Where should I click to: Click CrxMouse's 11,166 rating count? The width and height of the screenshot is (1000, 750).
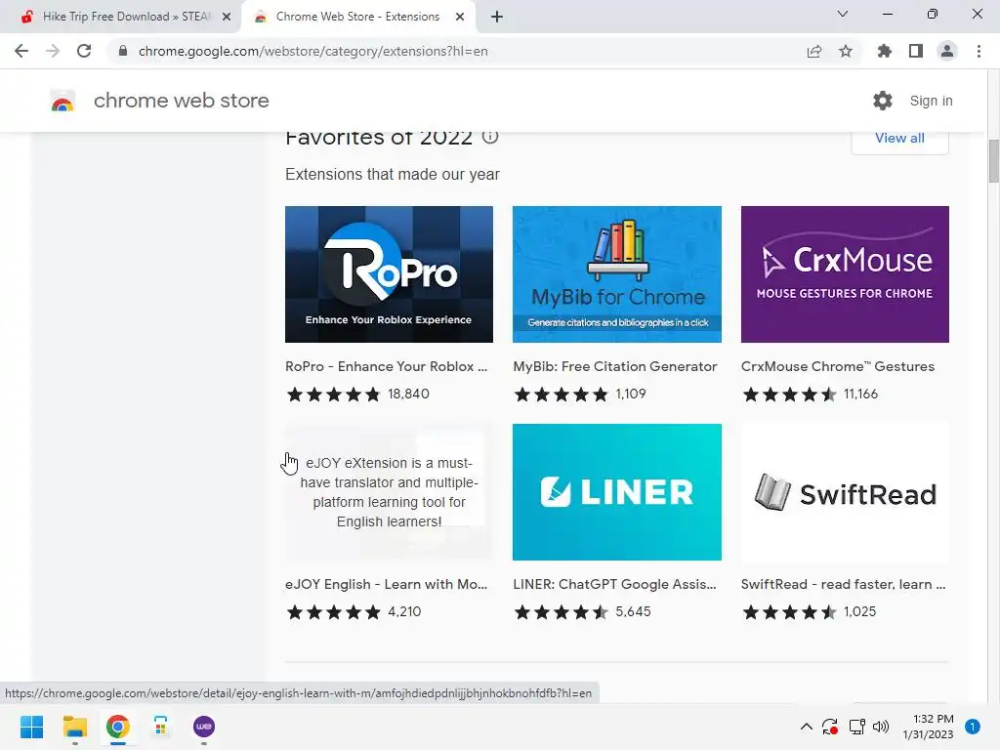pos(860,395)
